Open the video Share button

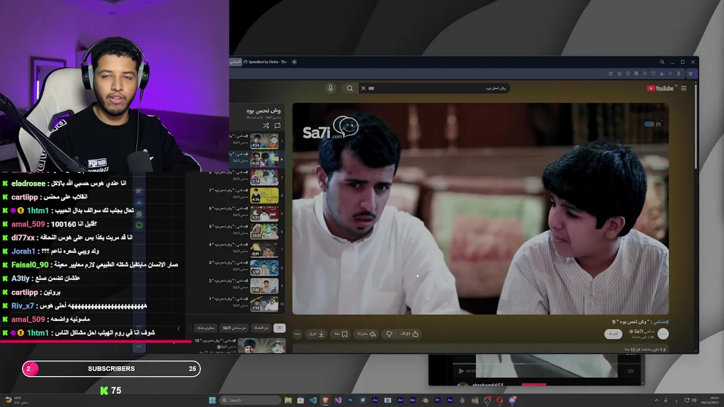point(367,334)
